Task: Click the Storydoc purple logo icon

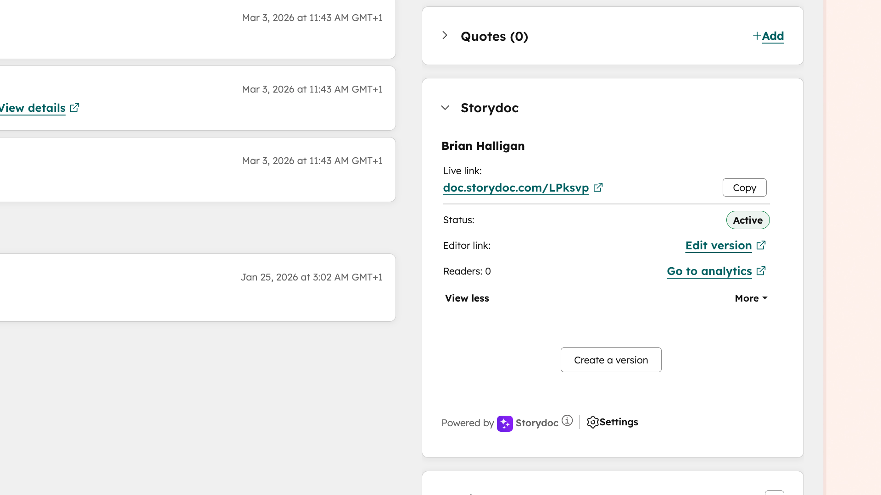Action: pos(505,423)
